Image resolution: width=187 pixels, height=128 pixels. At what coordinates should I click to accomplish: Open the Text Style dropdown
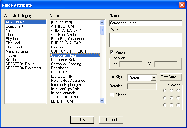[154, 78]
